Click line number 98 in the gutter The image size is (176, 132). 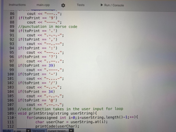click(12, 65)
